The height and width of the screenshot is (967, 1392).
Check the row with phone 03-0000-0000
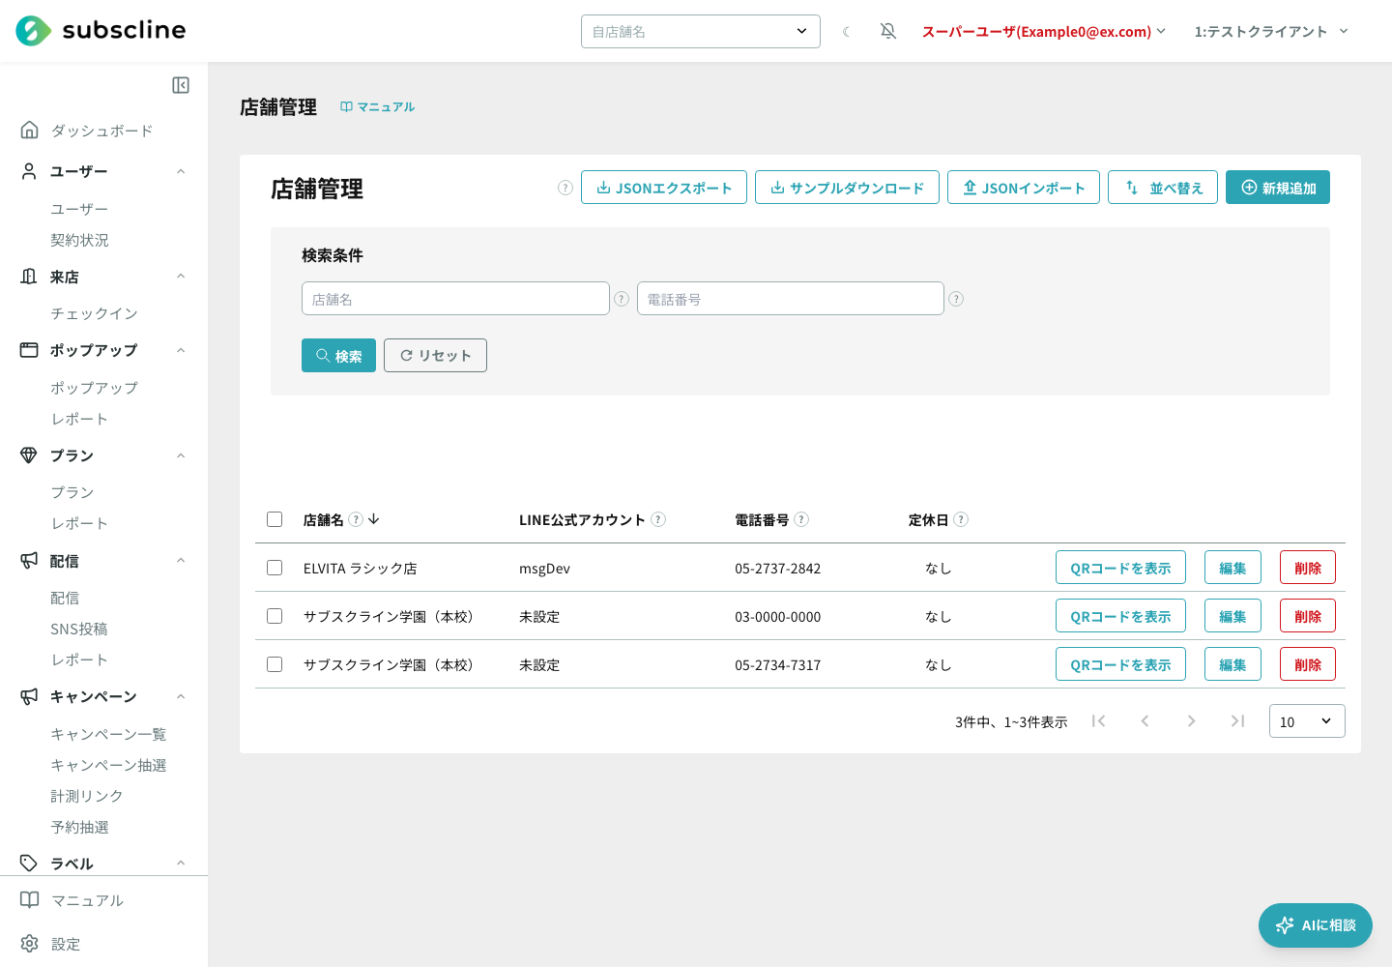coord(275,616)
